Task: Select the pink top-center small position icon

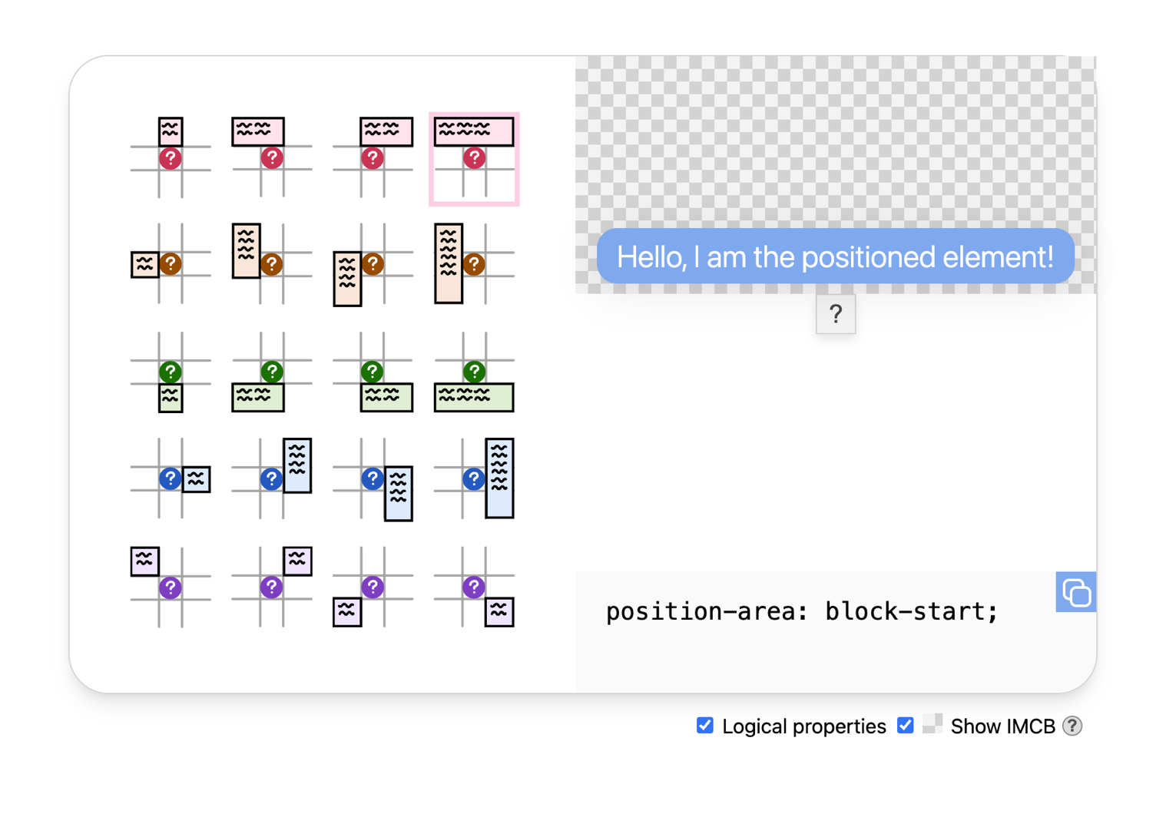Action: 171,157
